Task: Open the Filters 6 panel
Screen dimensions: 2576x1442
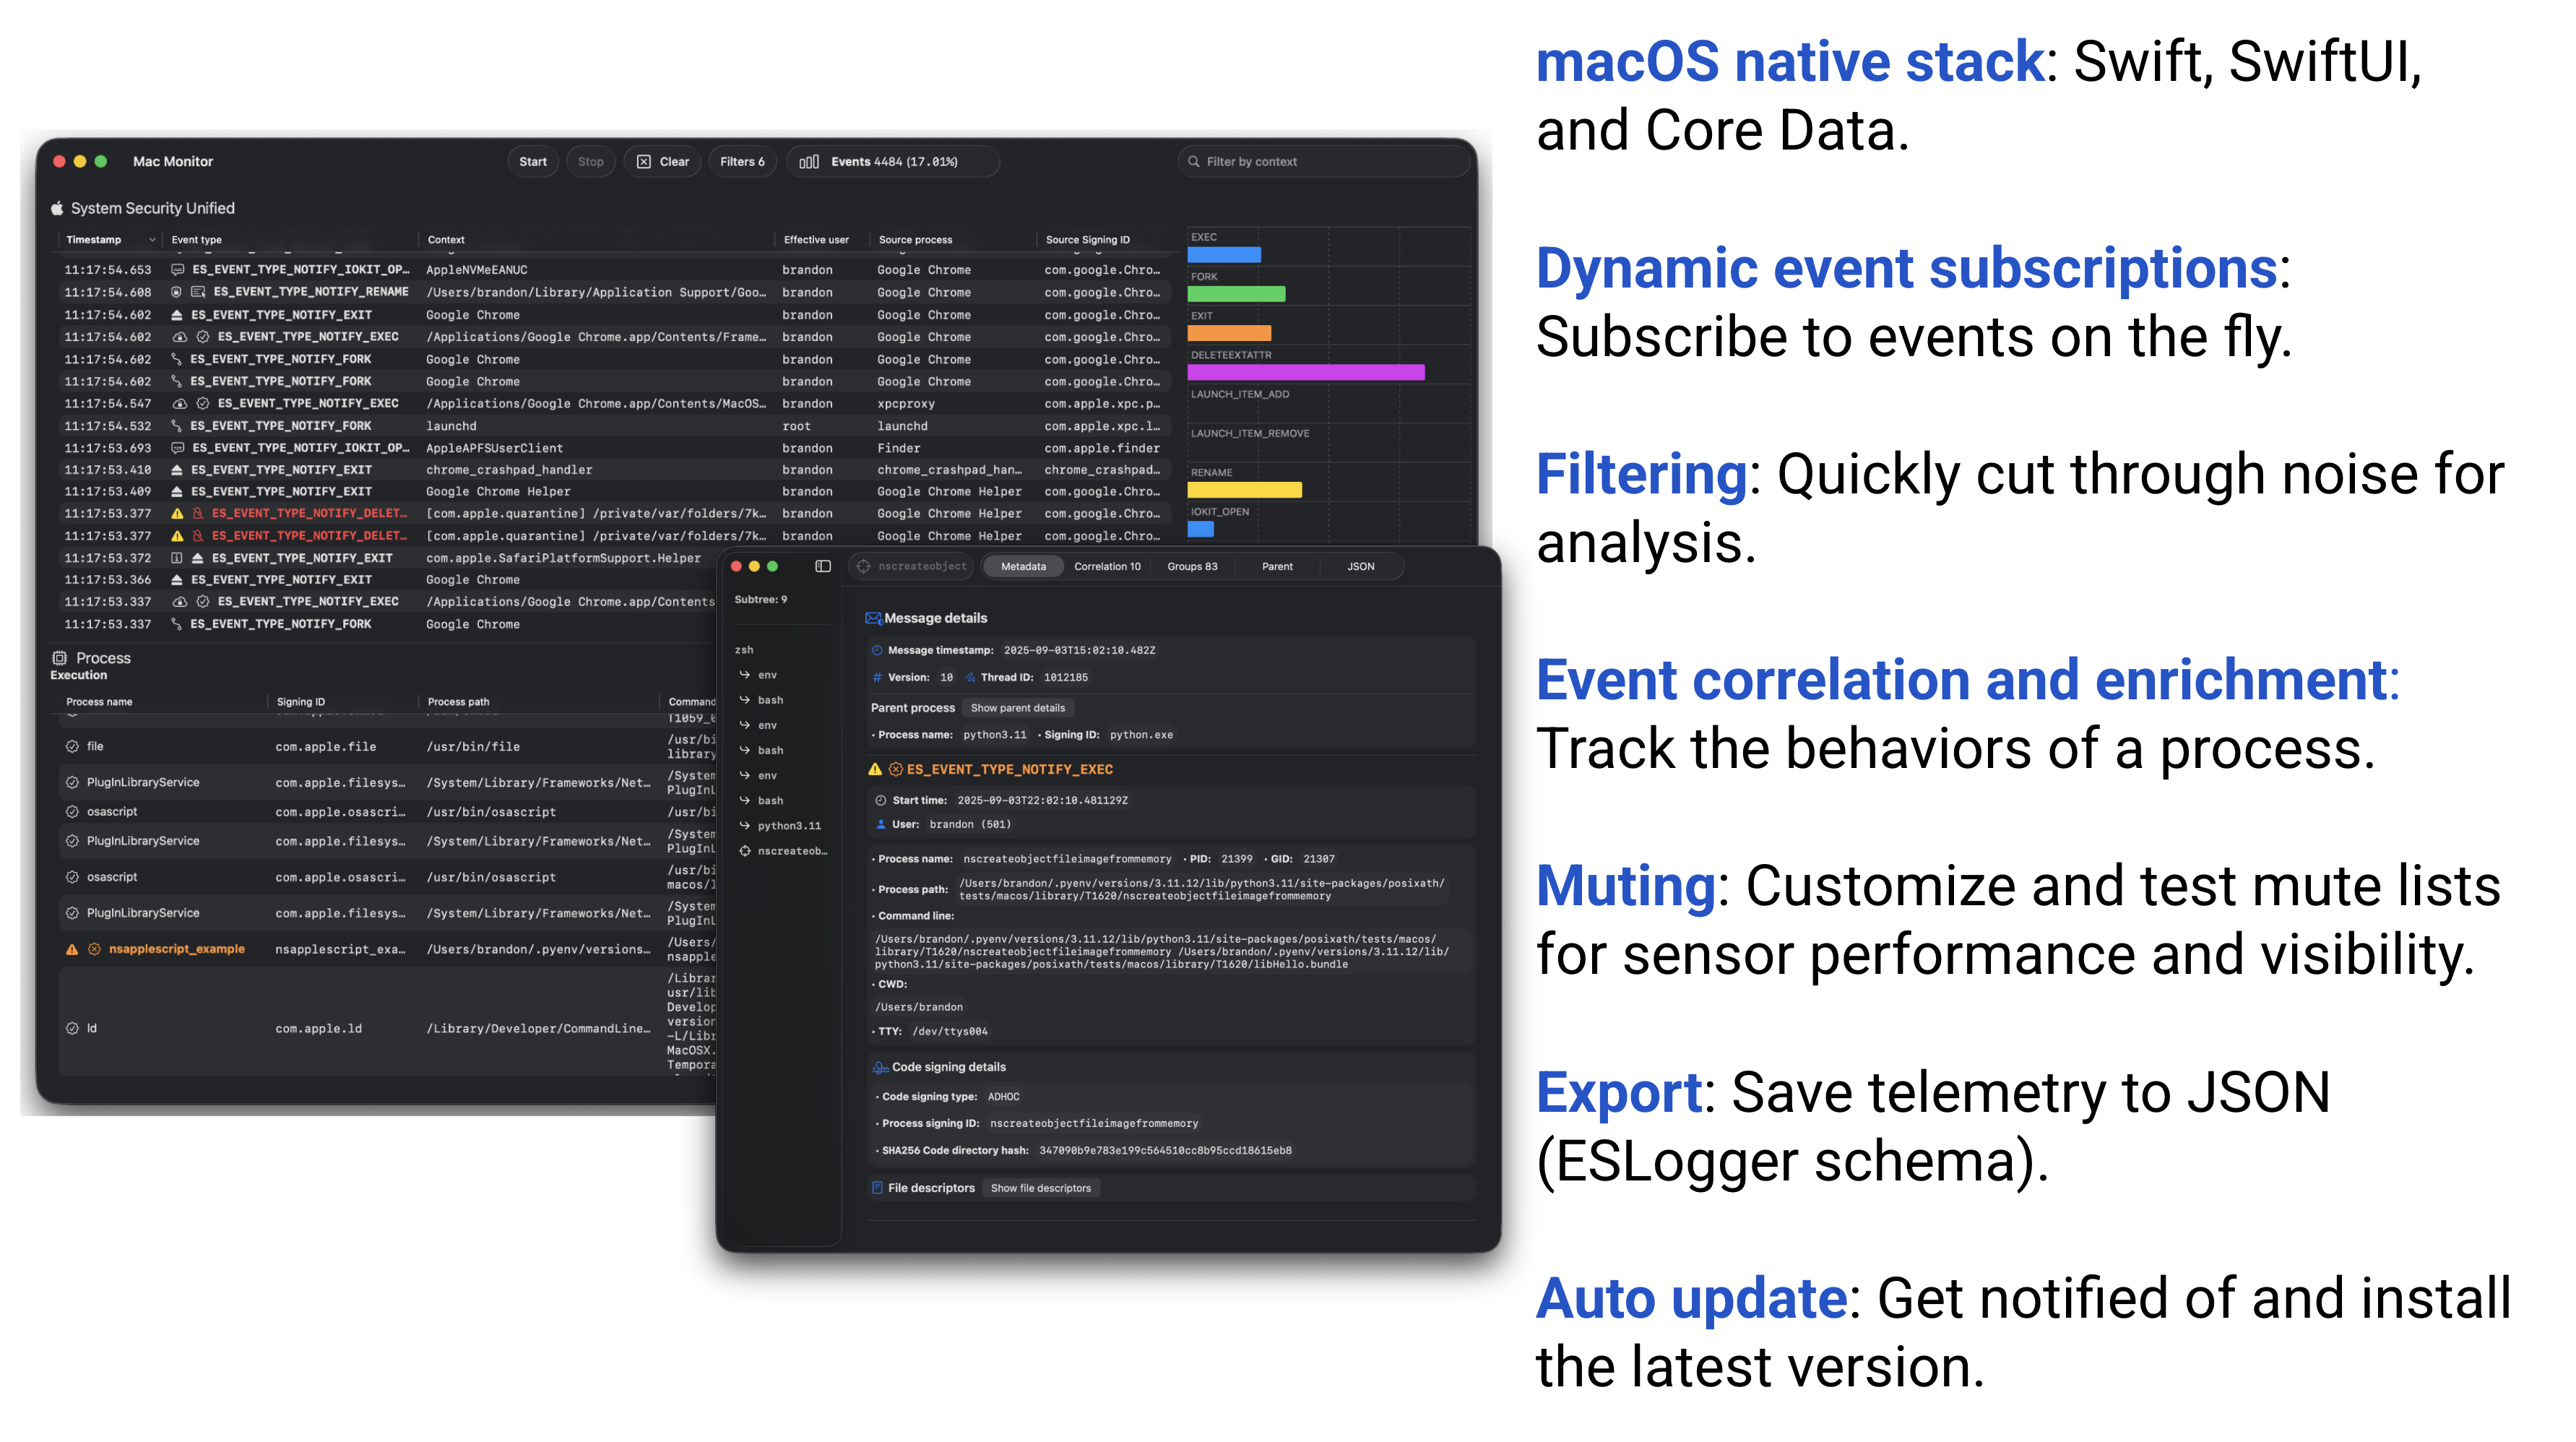Action: pos(742,161)
